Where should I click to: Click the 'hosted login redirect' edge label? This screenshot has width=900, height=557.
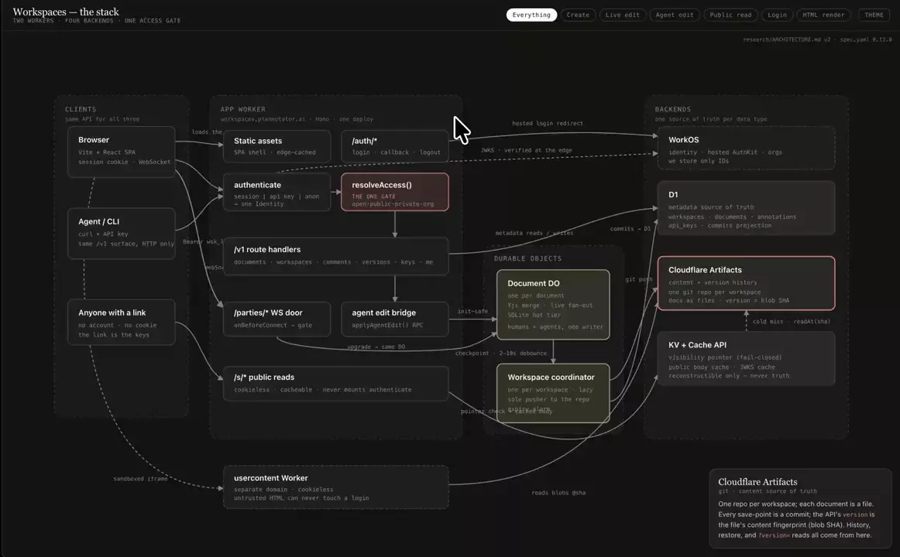pyautogui.click(x=548, y=123)
